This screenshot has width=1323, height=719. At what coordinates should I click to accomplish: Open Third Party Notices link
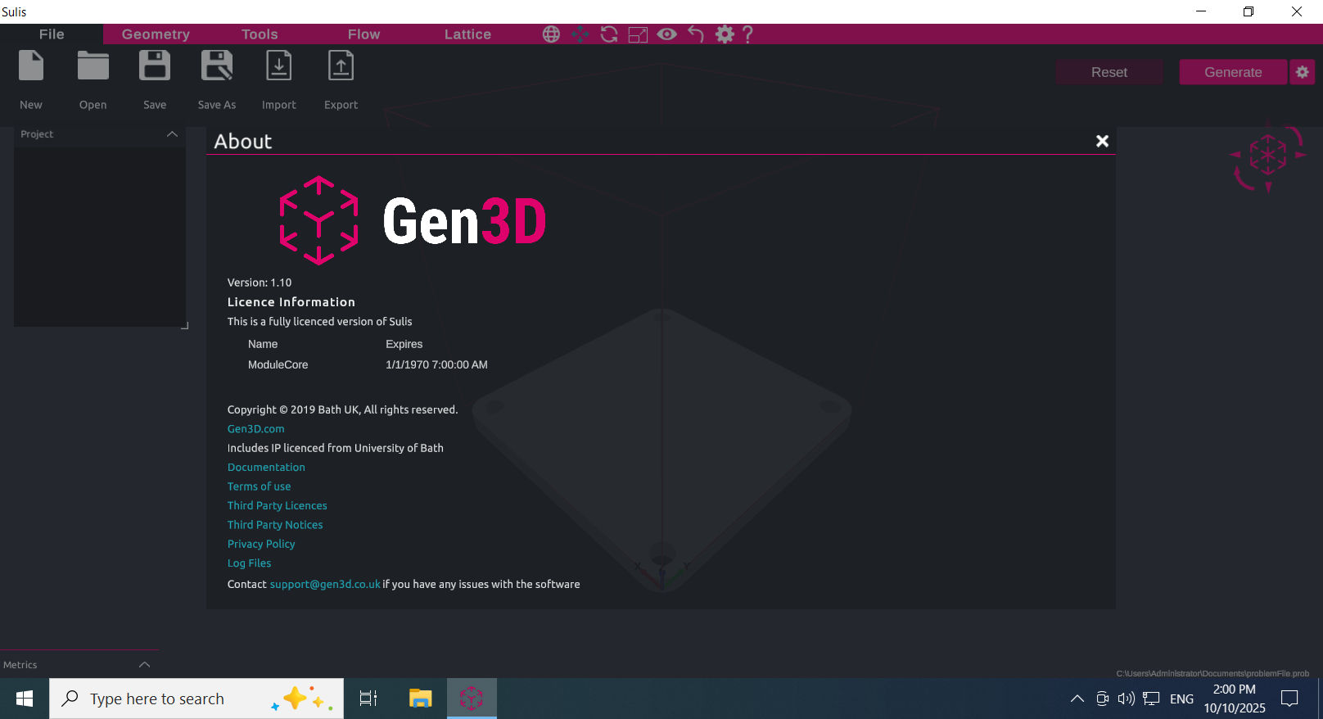[275, 525]
